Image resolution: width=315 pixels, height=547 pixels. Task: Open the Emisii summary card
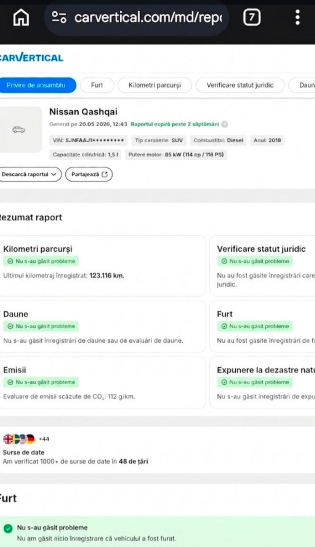[x=102, y=382]
